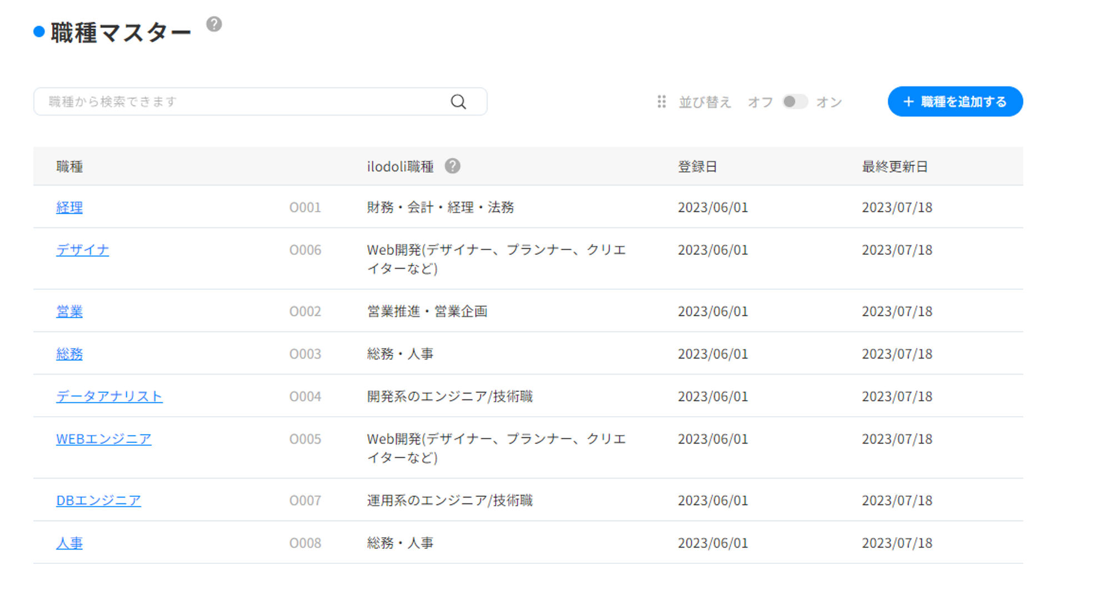Image resolution: width=1111 pixels, height=590 pixels.
Task: Click code 0003 in the 総務 row
Action: 305,354
